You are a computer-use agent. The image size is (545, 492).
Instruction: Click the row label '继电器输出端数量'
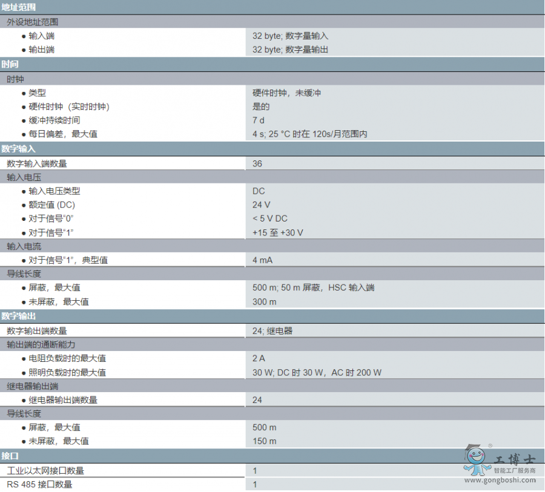tap(63, 400)
